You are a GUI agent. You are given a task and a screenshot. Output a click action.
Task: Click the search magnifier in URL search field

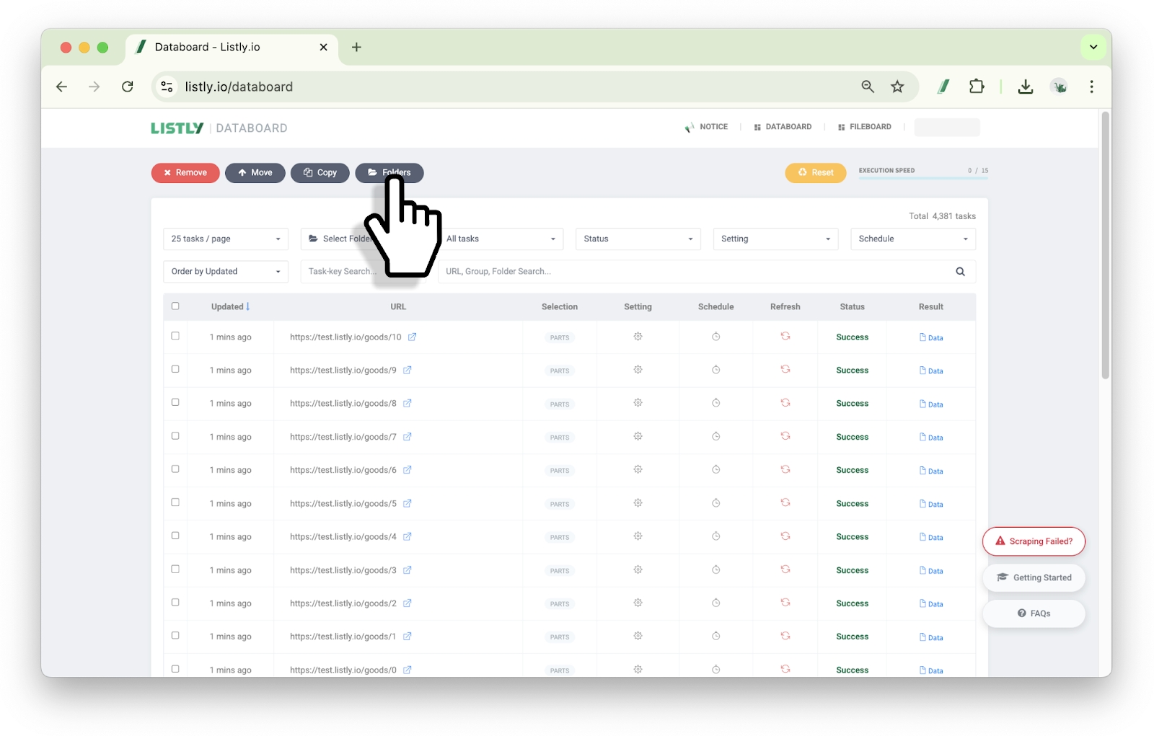[x=960, y=272]
